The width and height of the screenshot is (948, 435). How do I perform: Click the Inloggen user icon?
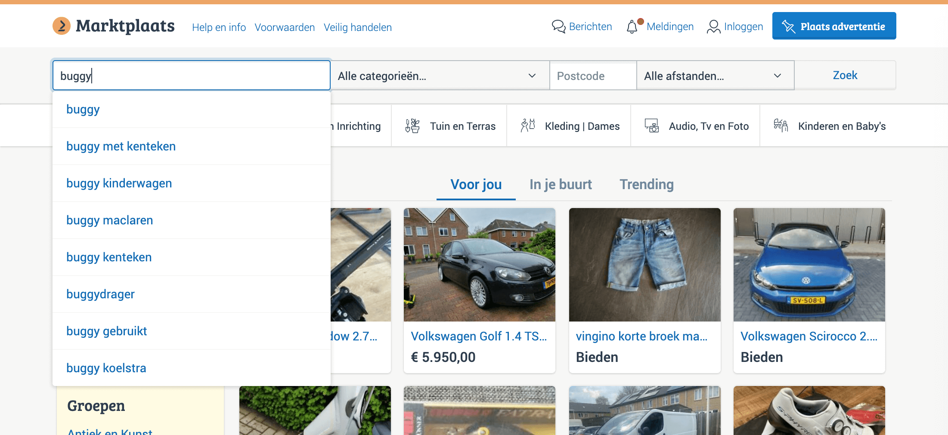click(x=713, y=27)
